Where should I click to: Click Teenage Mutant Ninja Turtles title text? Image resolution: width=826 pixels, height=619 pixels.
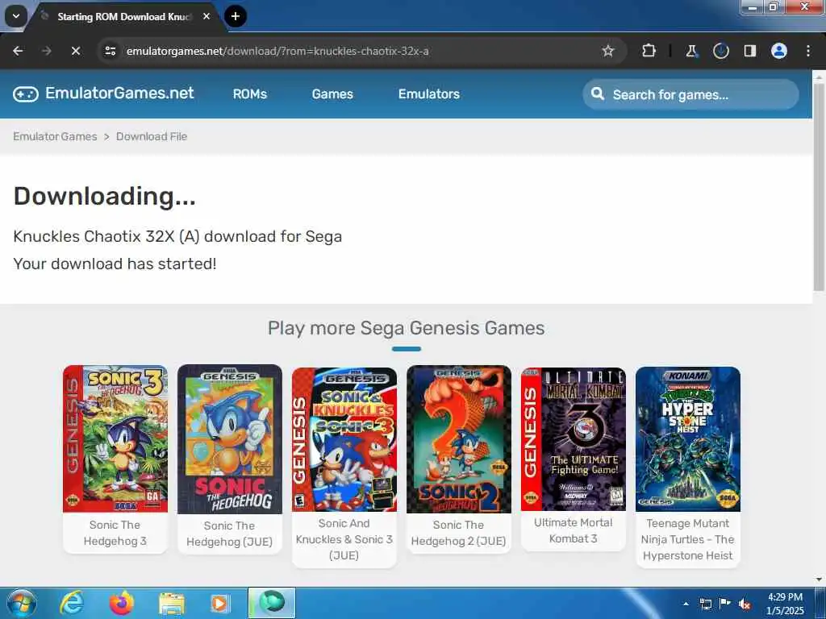(688, 539)
